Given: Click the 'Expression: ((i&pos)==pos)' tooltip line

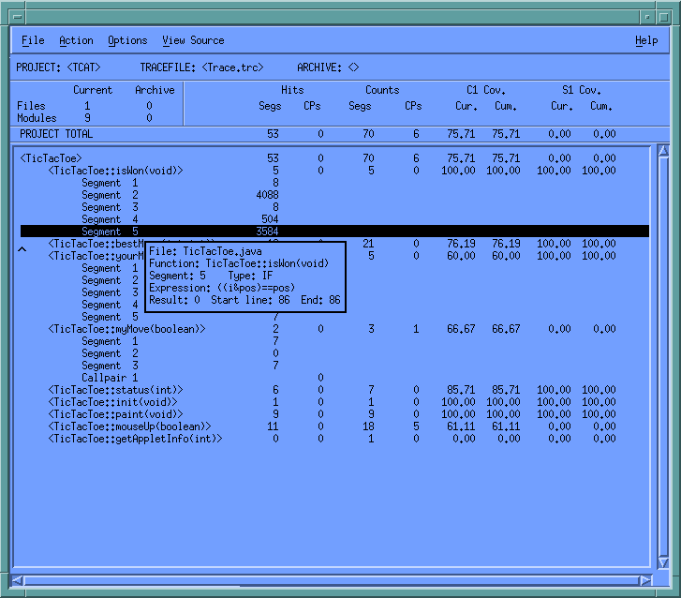Looking at the screenshot, I should 222,288.
